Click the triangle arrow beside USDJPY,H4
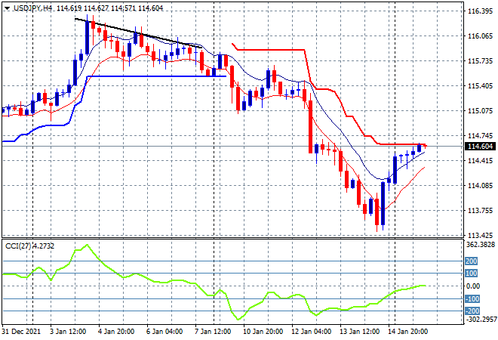The width and height of the screenshot is (498, 340). [x=7, y=8]
